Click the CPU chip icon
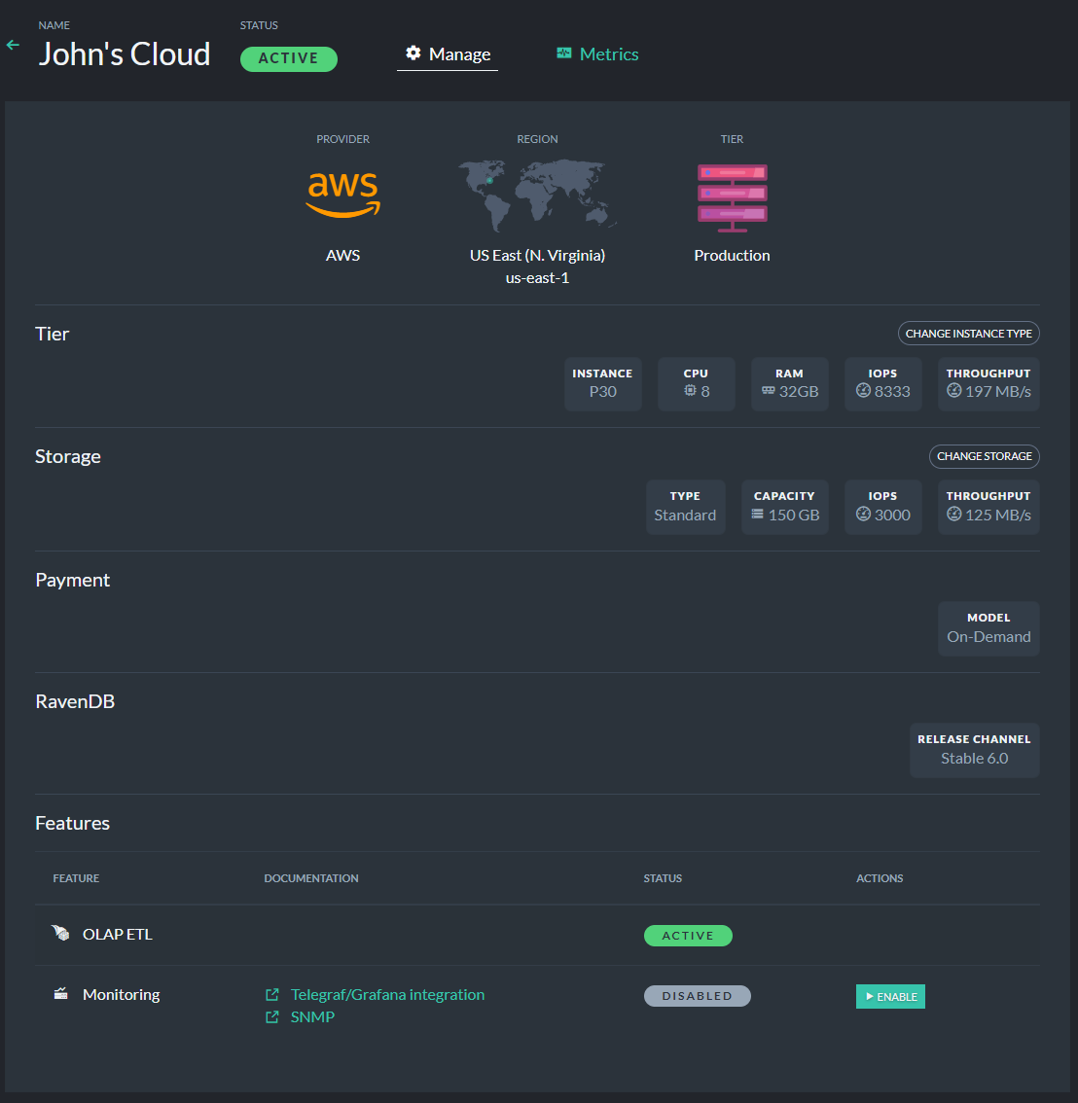Image resolution: width=1078 pixels, height=1103 pixels. [x=690, y=390]
